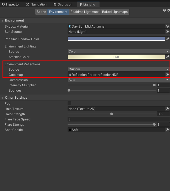Select the Realtime Lightmaps button
Image resolution: width=170 pixels, height=191 pixels.
click(85, 12)
